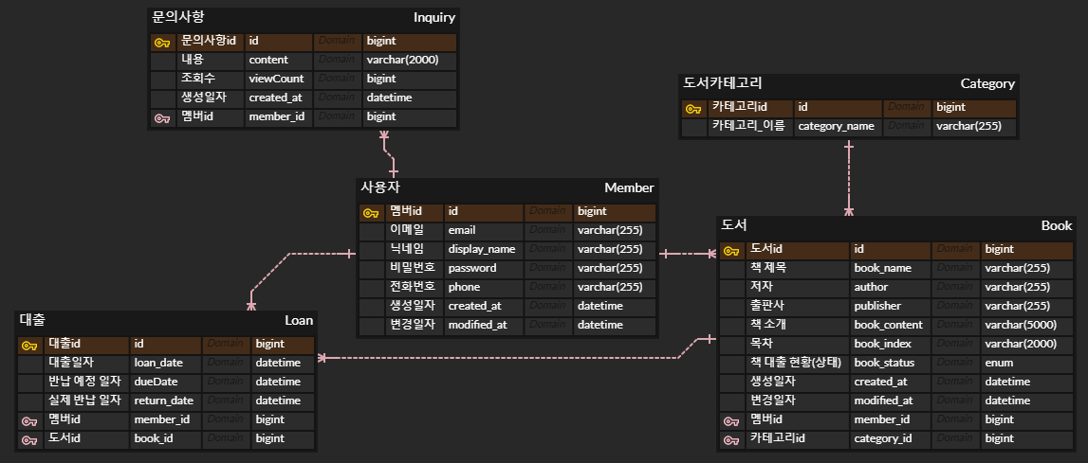Click the email column in Member
The image size is (1088, 463).
(x=484, y=230)
